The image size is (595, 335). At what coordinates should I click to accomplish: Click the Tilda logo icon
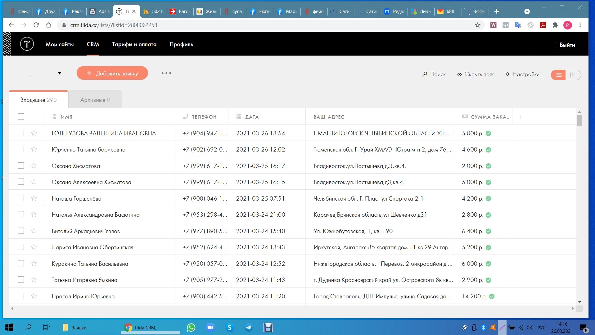click(27, 44)
